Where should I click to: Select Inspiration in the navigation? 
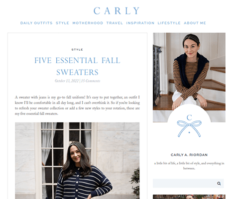coord(140,23)
